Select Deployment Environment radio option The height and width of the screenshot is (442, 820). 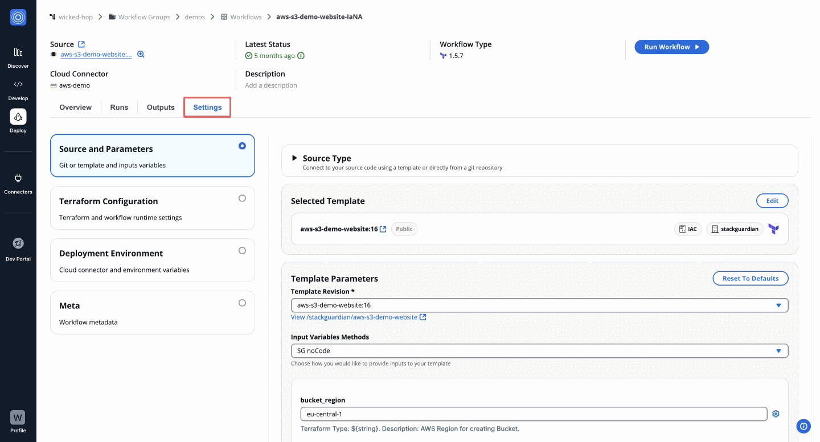click(x=242, y=250)
